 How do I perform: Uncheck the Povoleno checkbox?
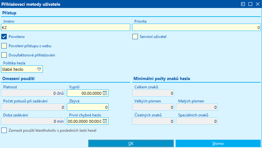(x=4, y=36)
